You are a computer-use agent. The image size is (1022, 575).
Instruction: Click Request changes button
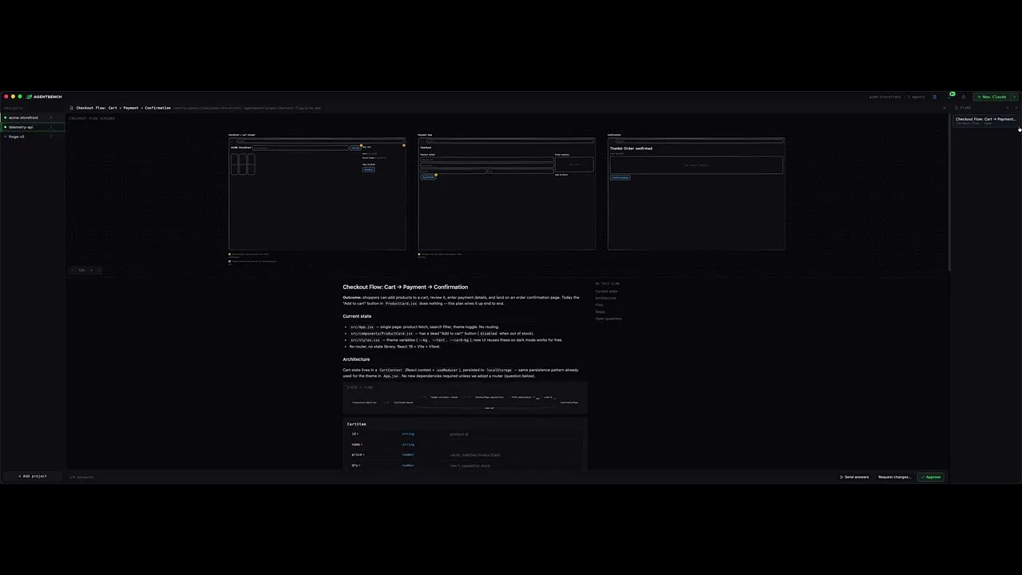894,477
